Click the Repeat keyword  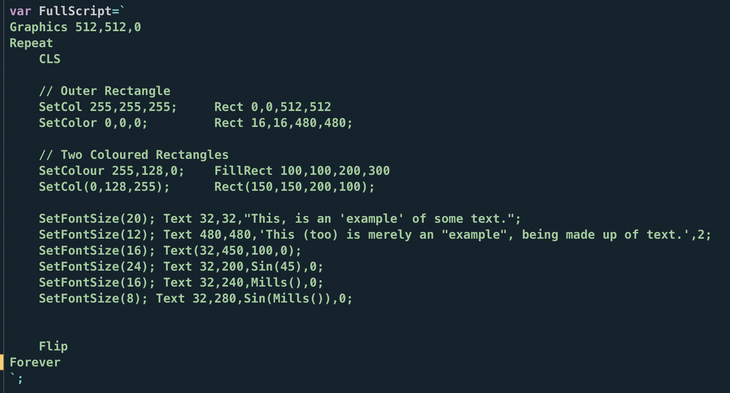coord(31,43)
